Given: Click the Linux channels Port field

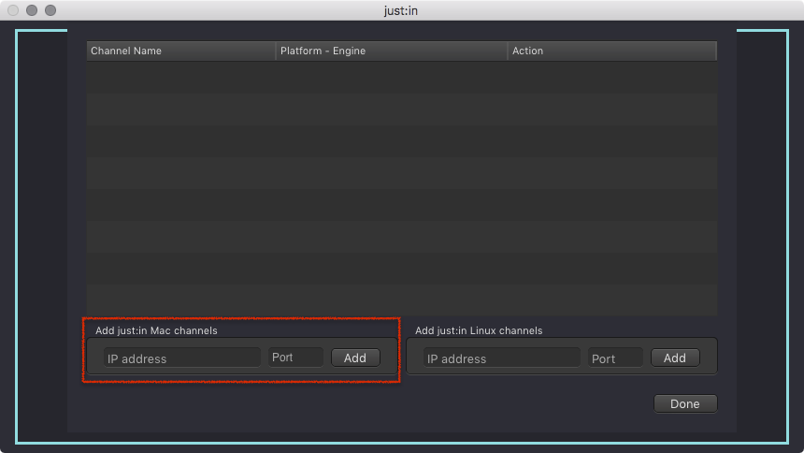Looking at the screenshot, I should pyautogui.click(x=615, y=358).
